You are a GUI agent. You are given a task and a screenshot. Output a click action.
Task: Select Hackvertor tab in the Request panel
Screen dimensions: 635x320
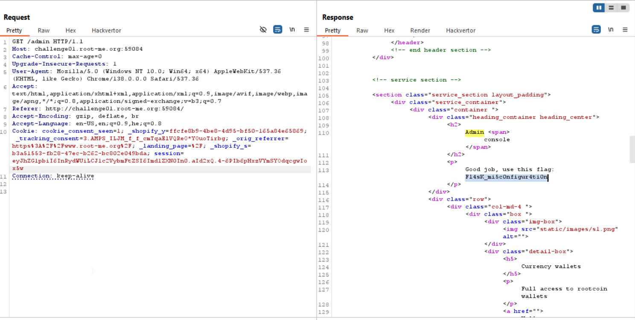point(106,30)
